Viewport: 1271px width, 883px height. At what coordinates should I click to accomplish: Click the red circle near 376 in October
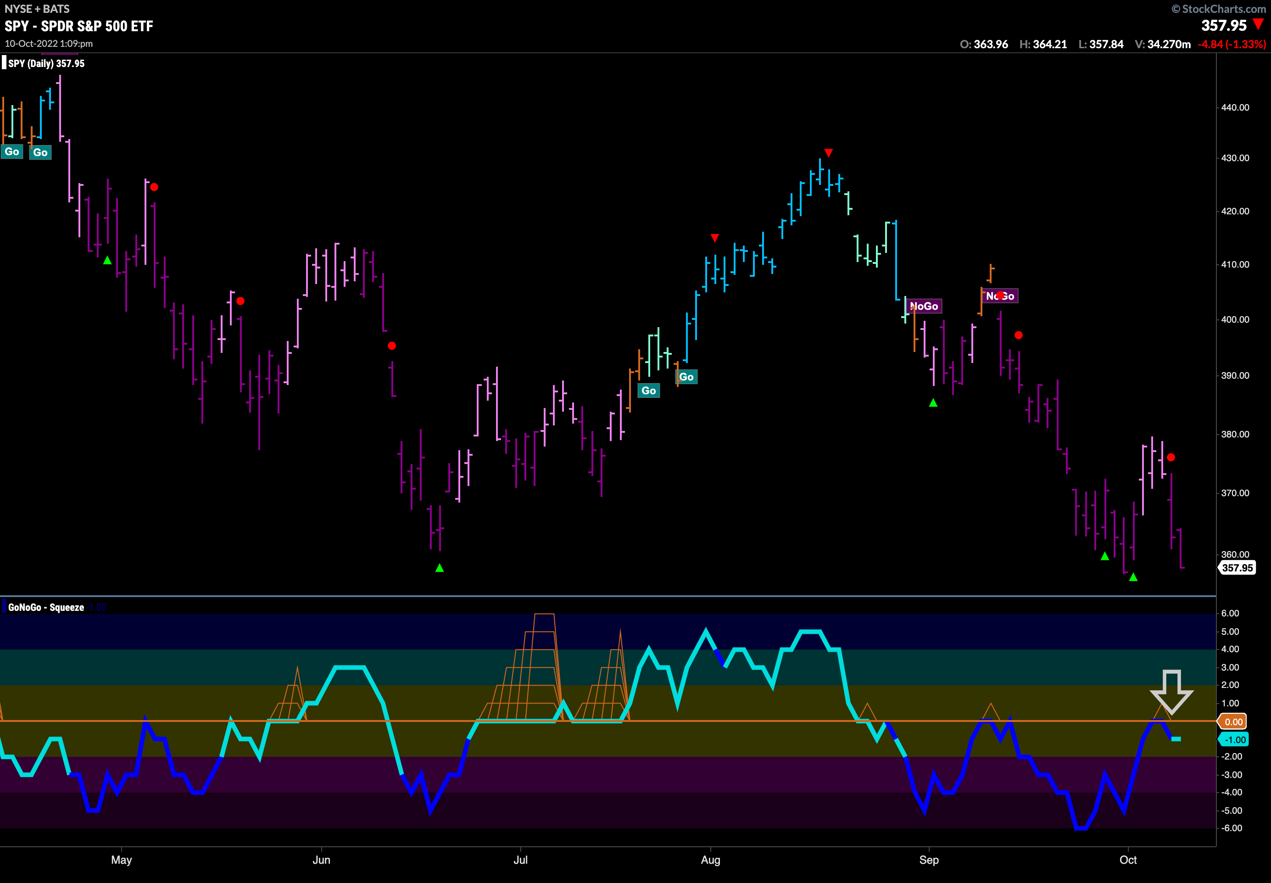click(1171, 458)
